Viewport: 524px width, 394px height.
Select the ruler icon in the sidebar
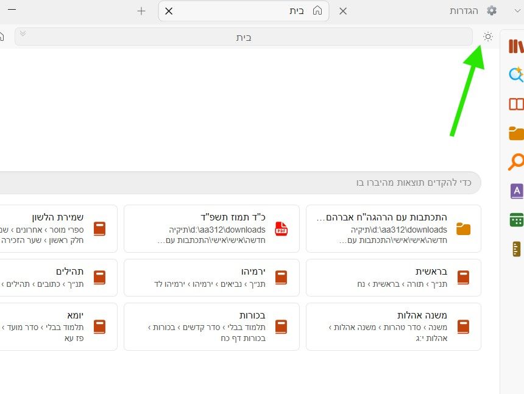pos(516,248)
